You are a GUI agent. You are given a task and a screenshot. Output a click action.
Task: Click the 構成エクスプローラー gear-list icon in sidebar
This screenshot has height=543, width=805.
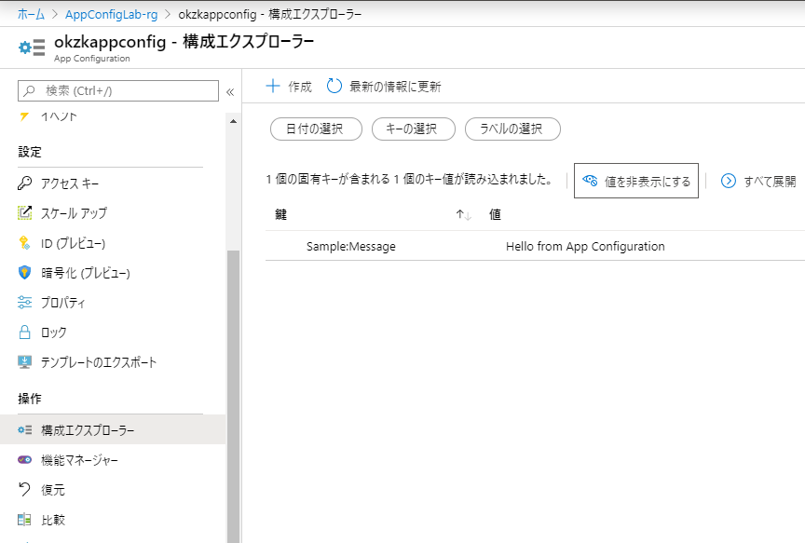pyautogui.click(x=24, y=429)
